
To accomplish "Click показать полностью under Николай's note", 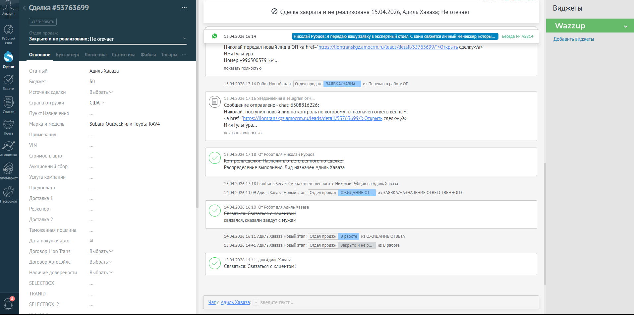I will pos(243,68).
